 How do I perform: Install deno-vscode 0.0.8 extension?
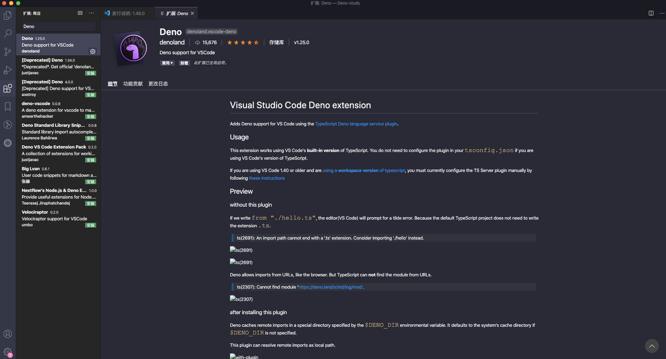tap(91, 117)
